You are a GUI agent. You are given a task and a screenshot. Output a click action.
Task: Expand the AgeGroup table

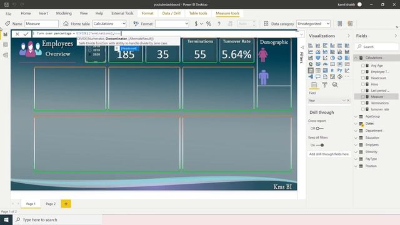point(356,116)
